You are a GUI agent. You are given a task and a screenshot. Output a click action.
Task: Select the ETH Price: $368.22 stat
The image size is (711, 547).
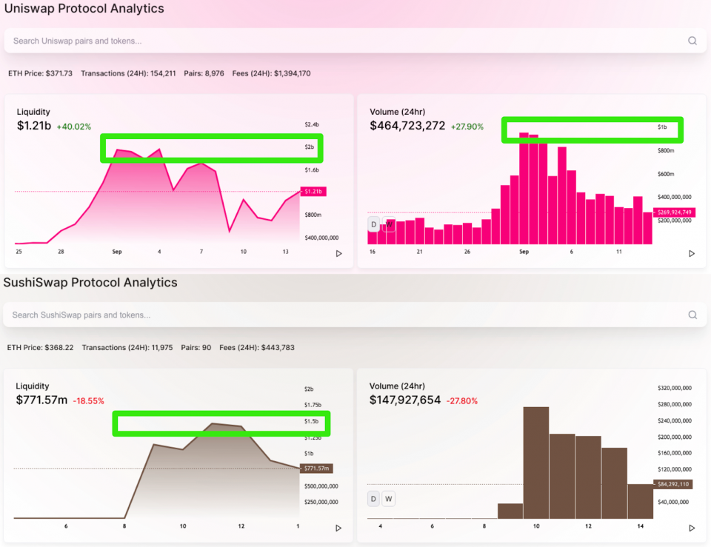coord(40,348)
